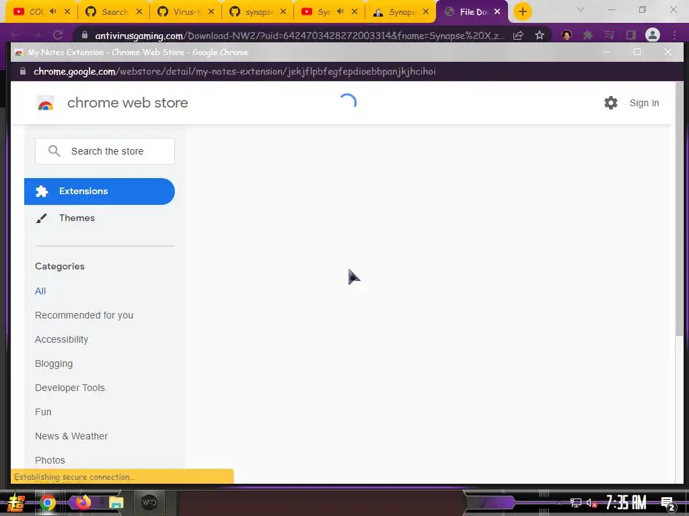Open the dark round app on taskbar
The image size is (689, 516).
click(x=149, y=503)
